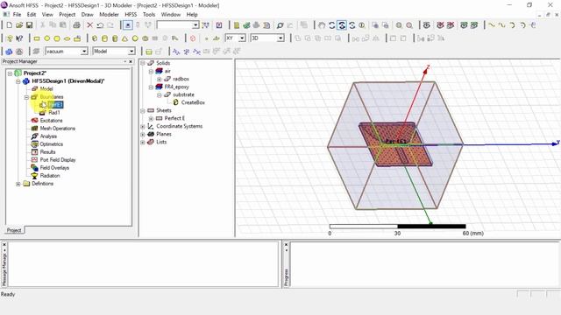Open the HFSS menu
Viewport: 561px width, 315px height.
(131, 15)
